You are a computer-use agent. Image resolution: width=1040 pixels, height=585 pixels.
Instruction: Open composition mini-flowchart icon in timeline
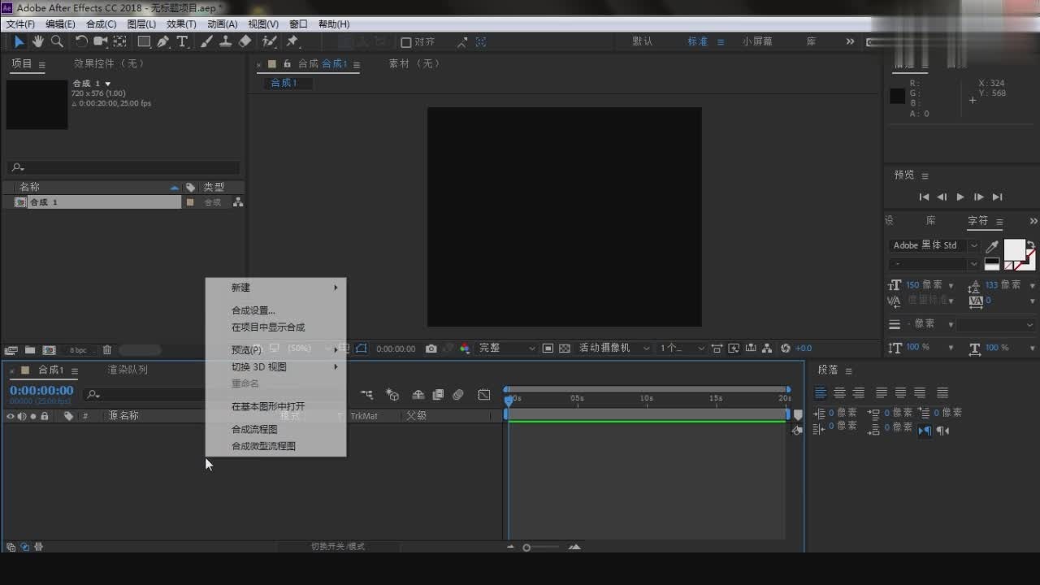(x=366, y=395)
